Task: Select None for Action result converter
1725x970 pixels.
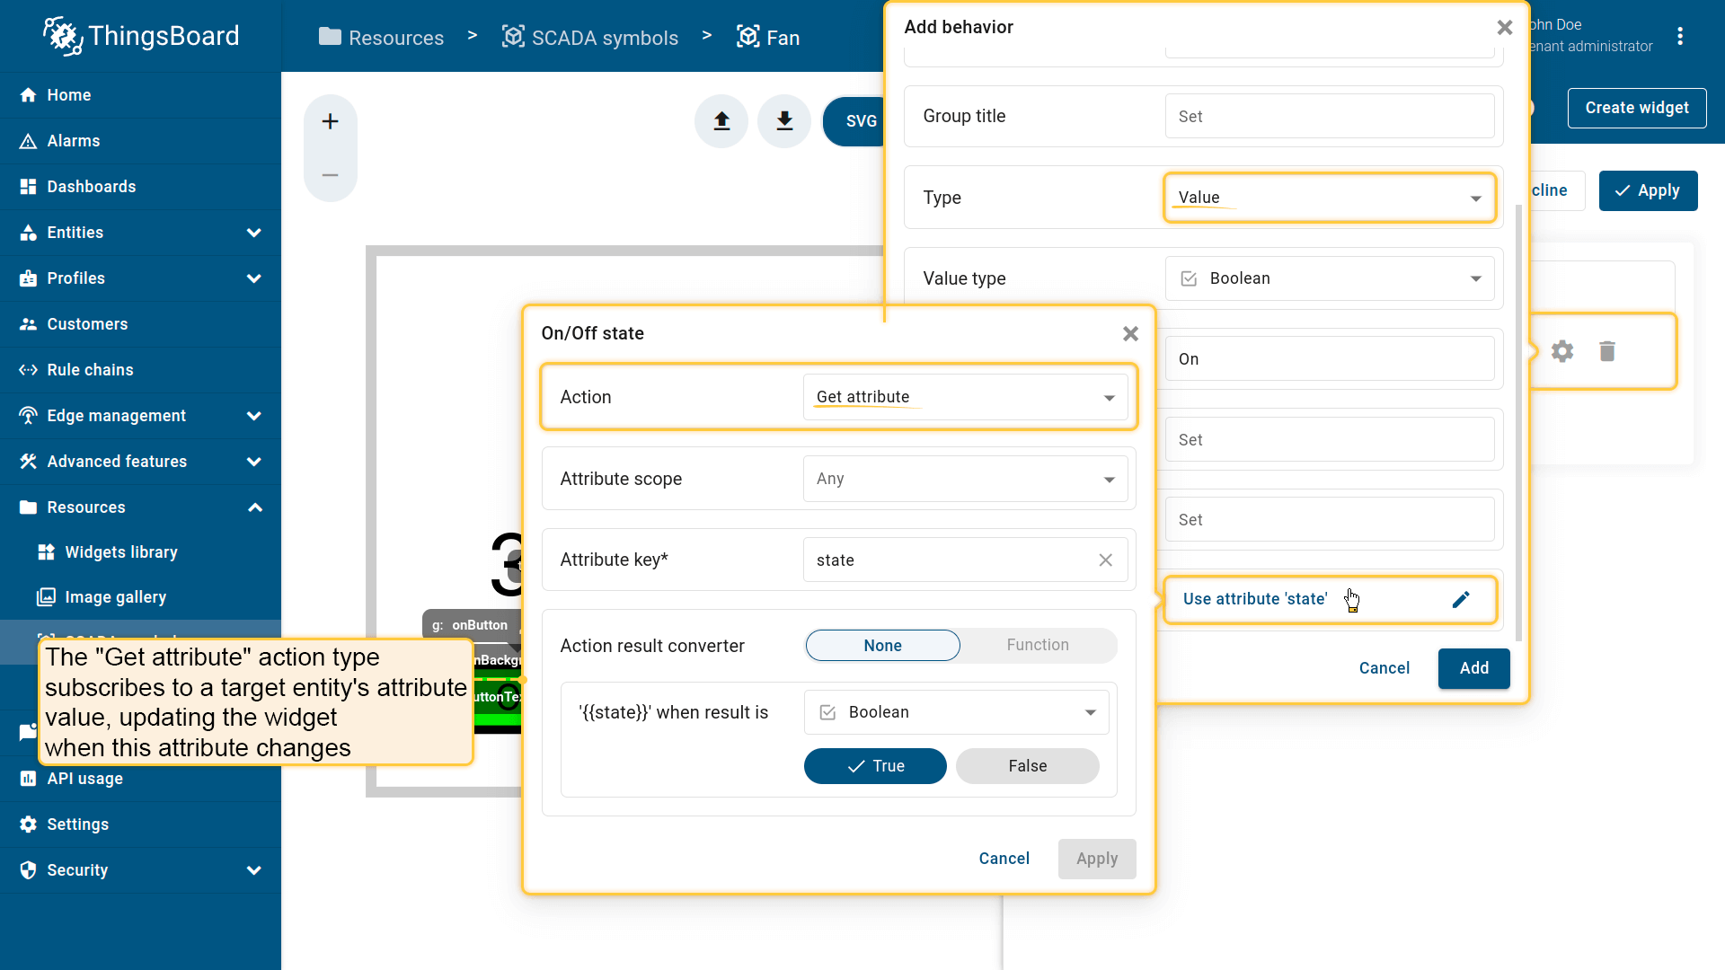Action: (882, 646)
